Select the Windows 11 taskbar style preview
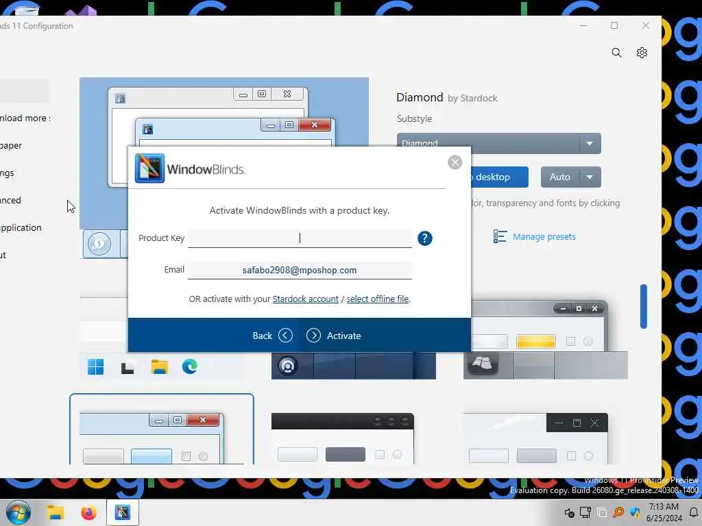This screenshot has width=702, height=526. (162, 367)
